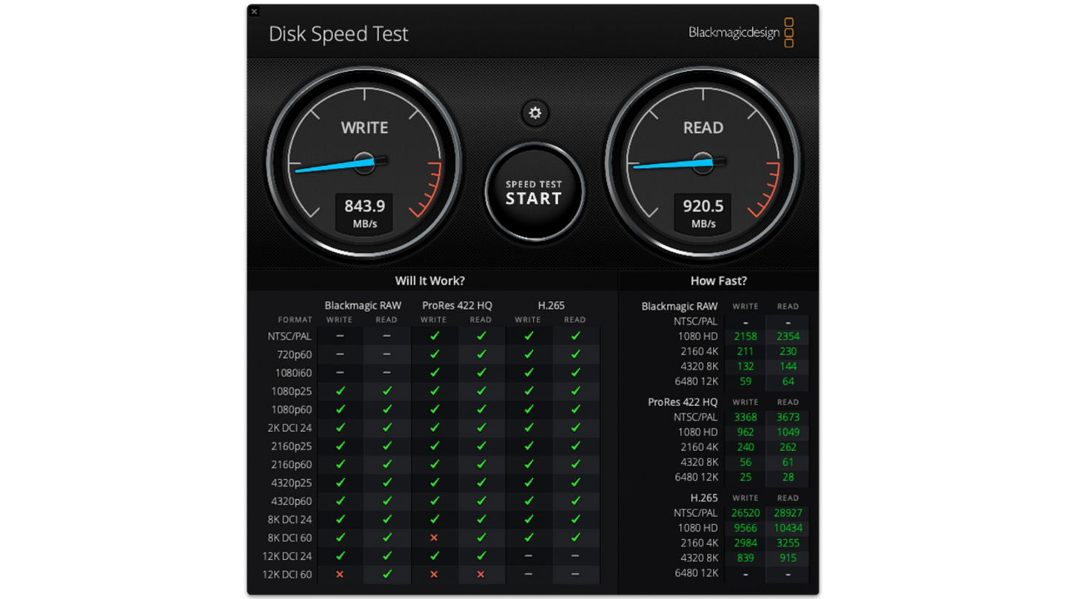
Task: Click the READ gauge dial
Action: 703,163
